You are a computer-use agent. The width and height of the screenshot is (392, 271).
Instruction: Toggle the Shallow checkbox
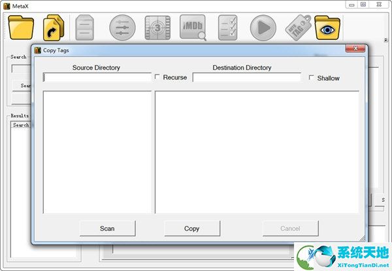pos(312,78)
